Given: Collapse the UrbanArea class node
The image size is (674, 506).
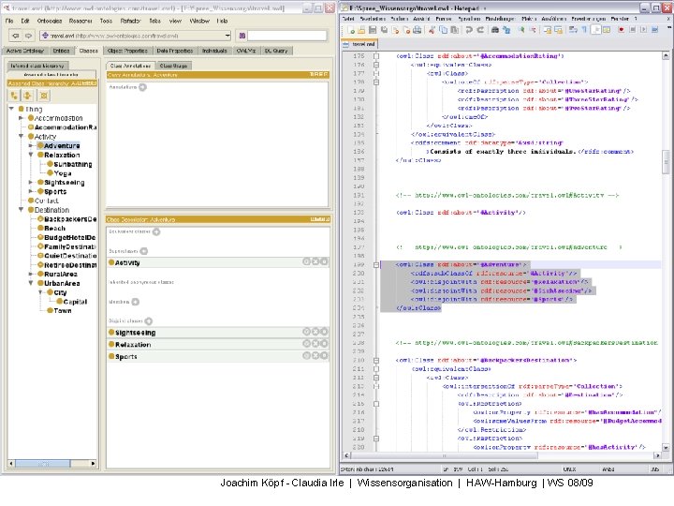Looking at the screenshot, I should click(31, 283).
